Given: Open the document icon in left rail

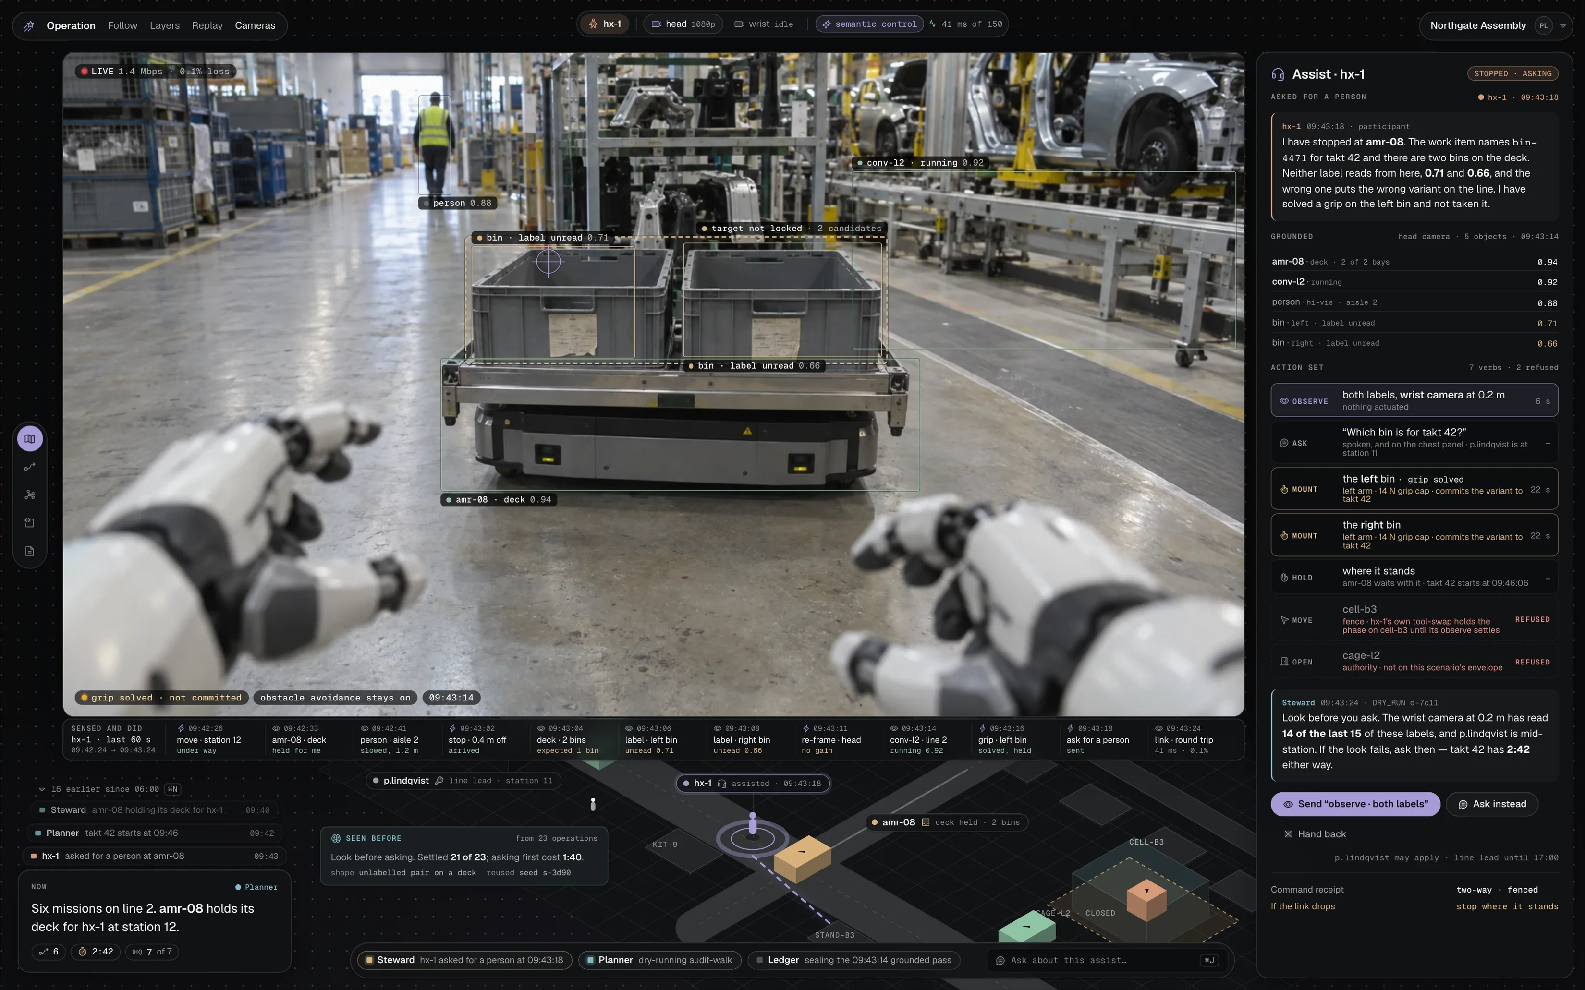Looking at the screenshot, I should 30,551.
